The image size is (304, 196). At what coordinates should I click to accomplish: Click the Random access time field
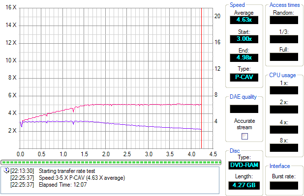pyautogui.click(x=284, y=20)
